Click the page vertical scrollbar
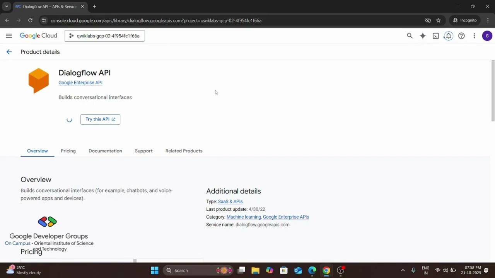 [x=493, y=91]
